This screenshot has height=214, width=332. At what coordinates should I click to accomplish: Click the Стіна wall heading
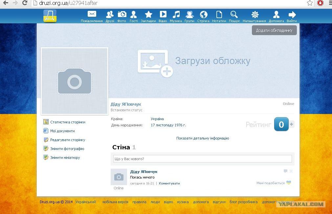pos(121,147)
